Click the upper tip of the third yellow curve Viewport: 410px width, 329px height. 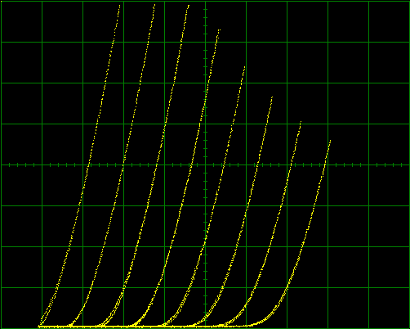tap(189, 5)
